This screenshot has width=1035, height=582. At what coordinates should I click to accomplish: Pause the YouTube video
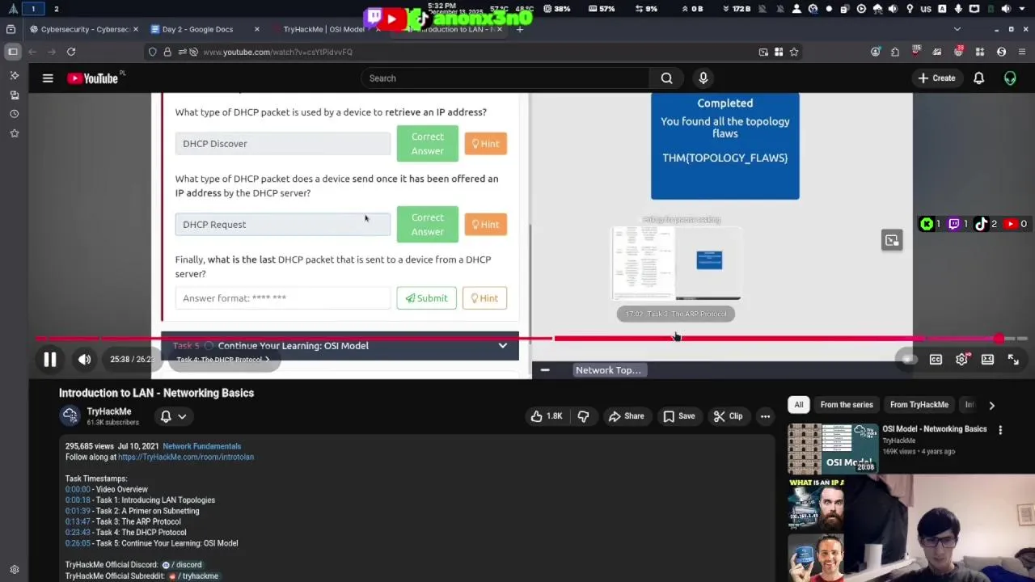pos(49,360)
